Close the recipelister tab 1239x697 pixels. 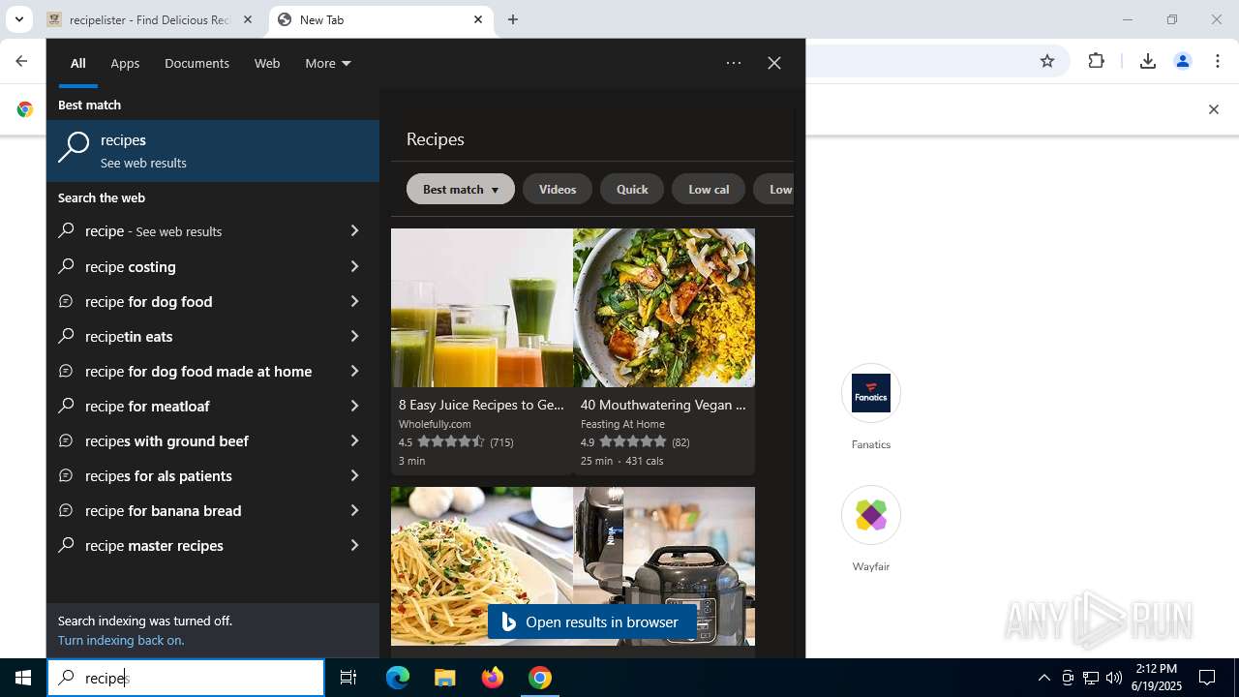tap(248, 19)
